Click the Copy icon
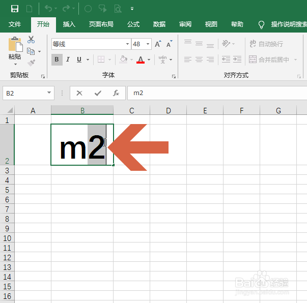Viewport: 307px width, 303px height. (31, 51)
